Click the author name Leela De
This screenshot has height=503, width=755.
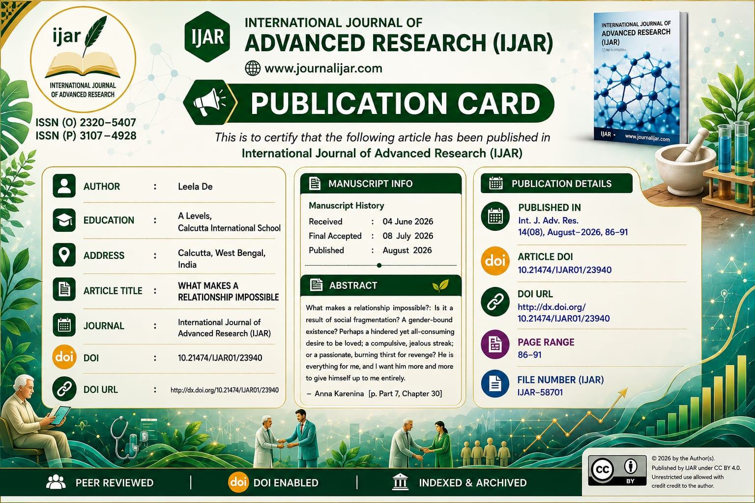pyautogui.click(x=195, y=187)
